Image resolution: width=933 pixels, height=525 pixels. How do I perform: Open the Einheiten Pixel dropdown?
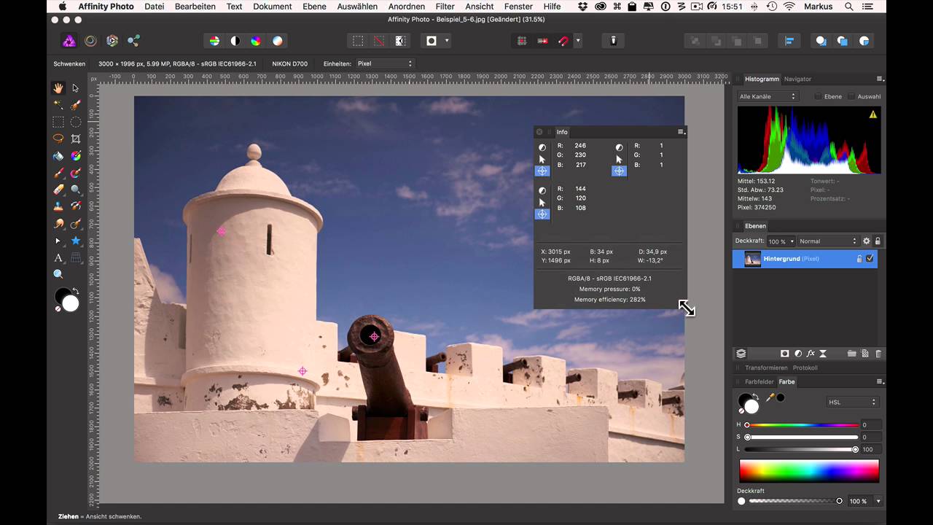(x=385, y=63)
